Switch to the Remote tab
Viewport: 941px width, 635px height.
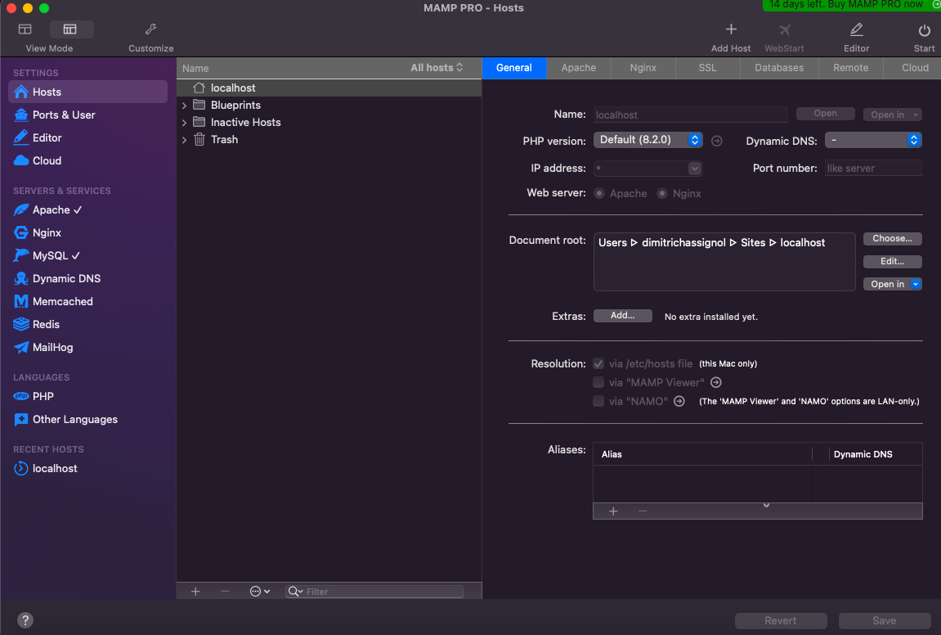[851, 68]
